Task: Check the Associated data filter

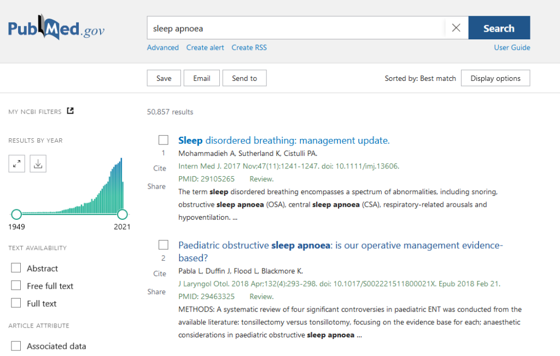Action: 16,346
